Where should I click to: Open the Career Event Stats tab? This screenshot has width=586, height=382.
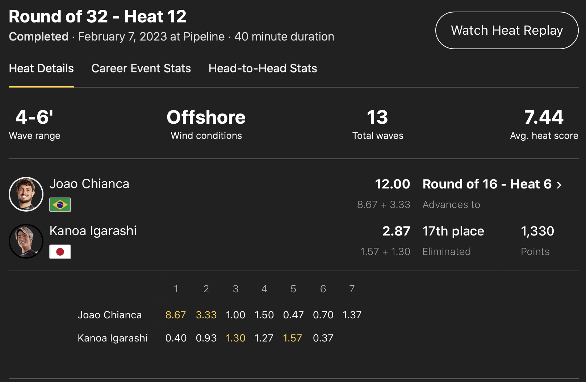point(141,68)
